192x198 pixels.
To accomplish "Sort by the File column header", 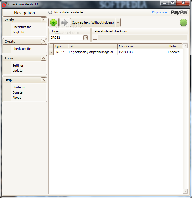I will click(x=93, y=46).
